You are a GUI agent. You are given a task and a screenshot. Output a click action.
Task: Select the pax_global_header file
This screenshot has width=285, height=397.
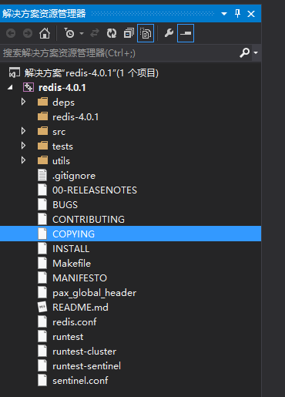click(95, 293)
